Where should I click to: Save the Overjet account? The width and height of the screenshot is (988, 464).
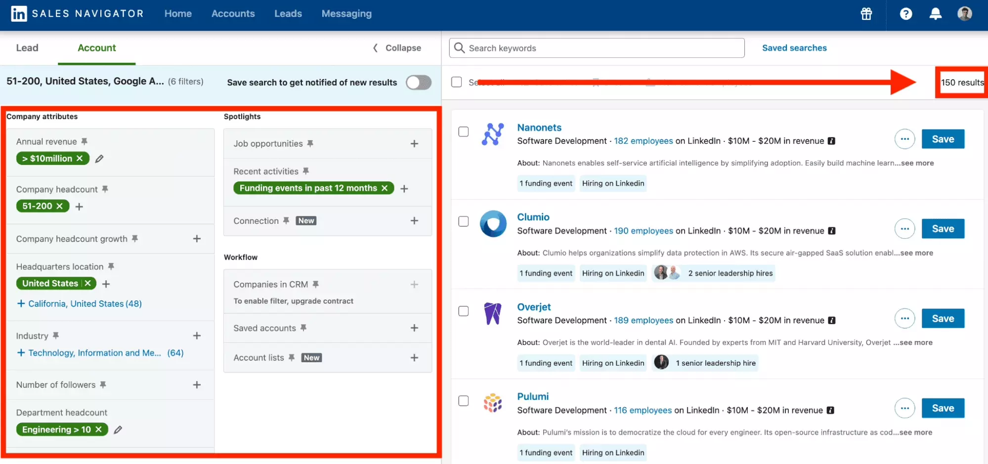[x=943, y=319]
